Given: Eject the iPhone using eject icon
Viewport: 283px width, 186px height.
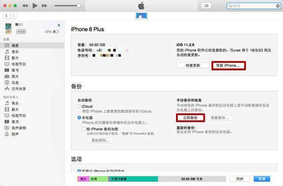Looking at the screenshot, I should (59, 25).
